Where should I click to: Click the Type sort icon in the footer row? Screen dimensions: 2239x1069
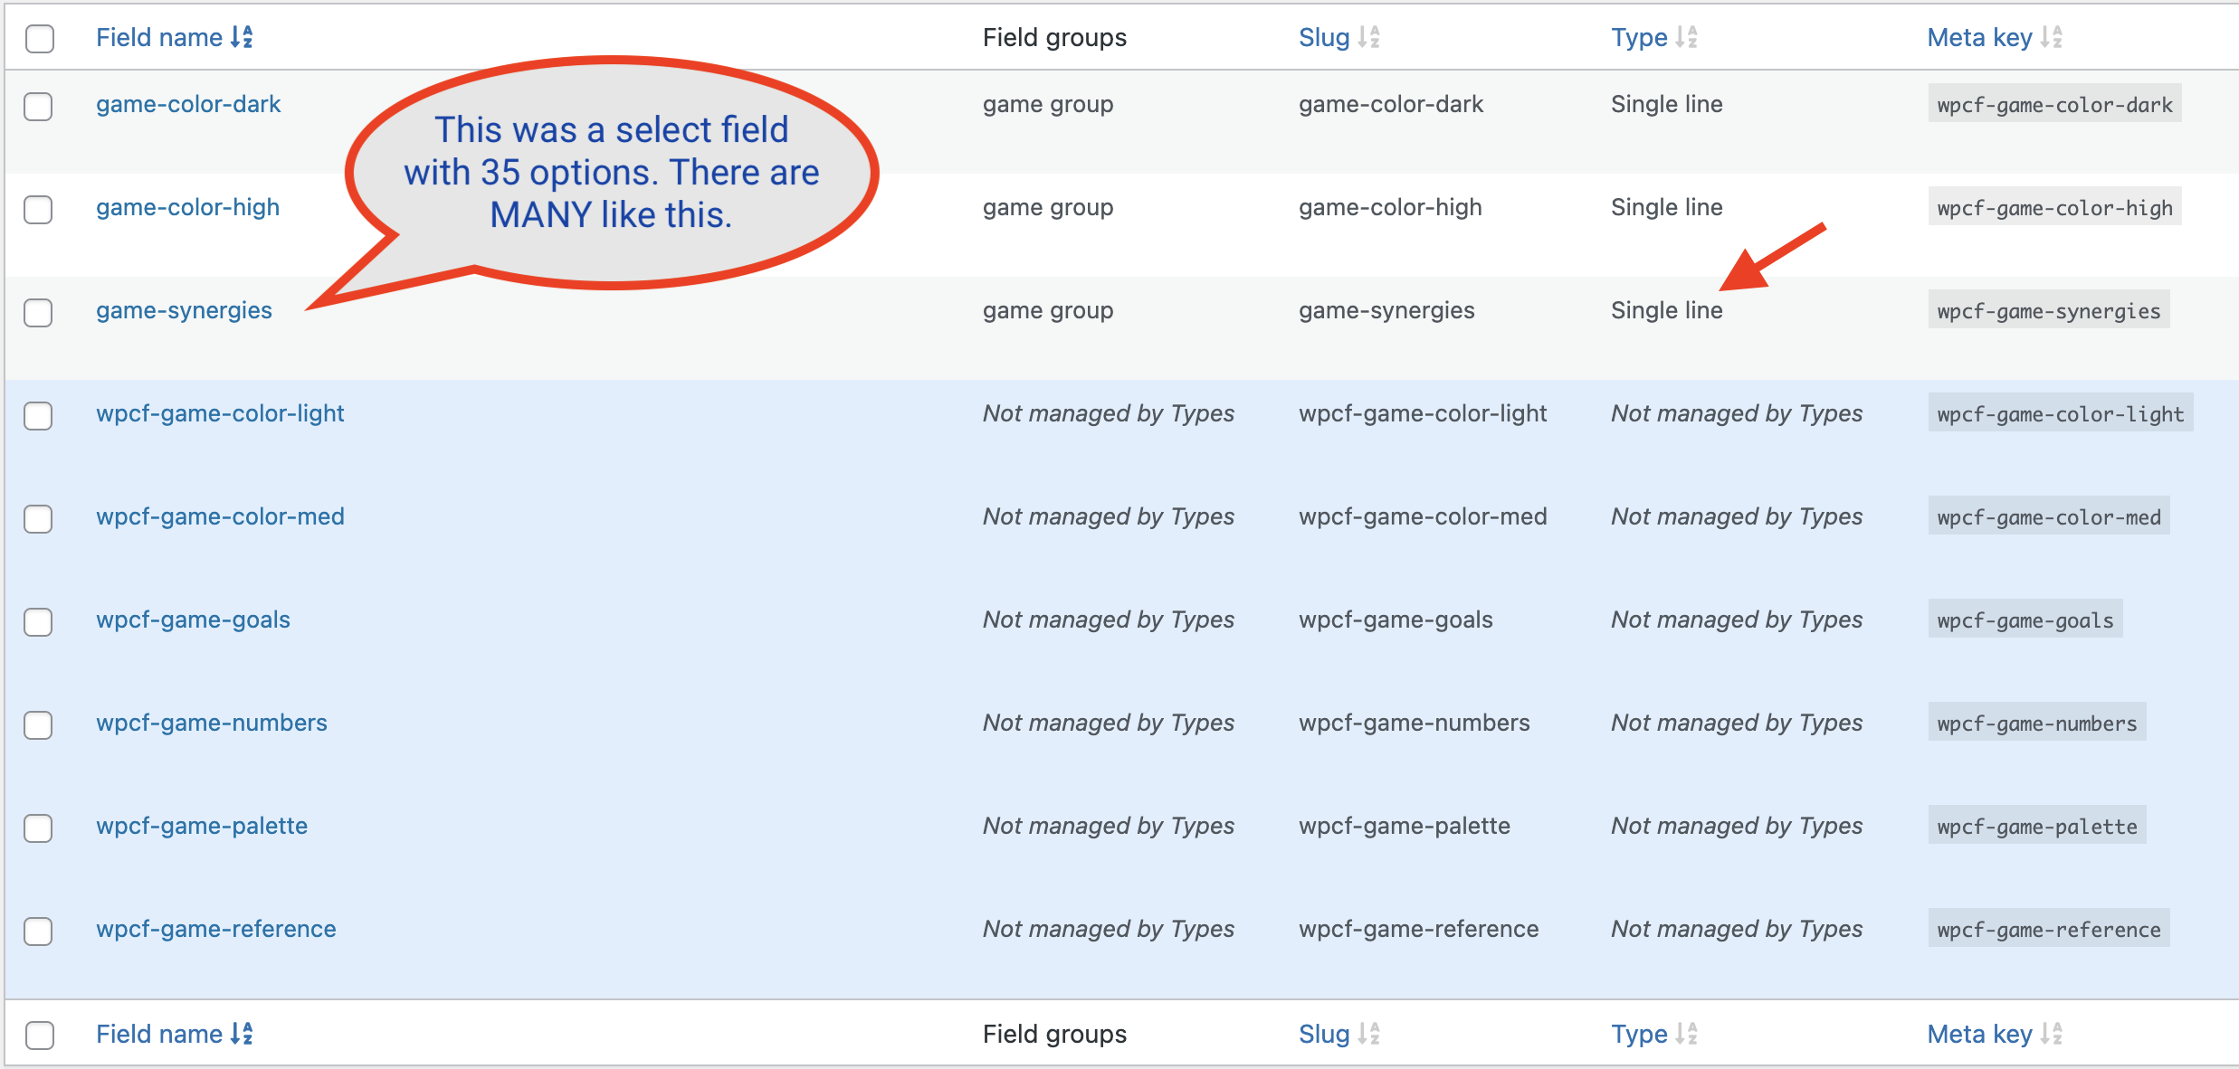(x=1686, y=1033)
